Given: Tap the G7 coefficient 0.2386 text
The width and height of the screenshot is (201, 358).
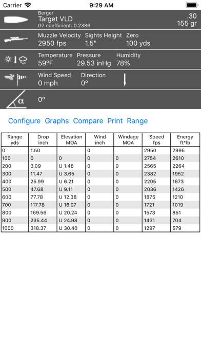Looking at the screenshot, I should [64, 26].
